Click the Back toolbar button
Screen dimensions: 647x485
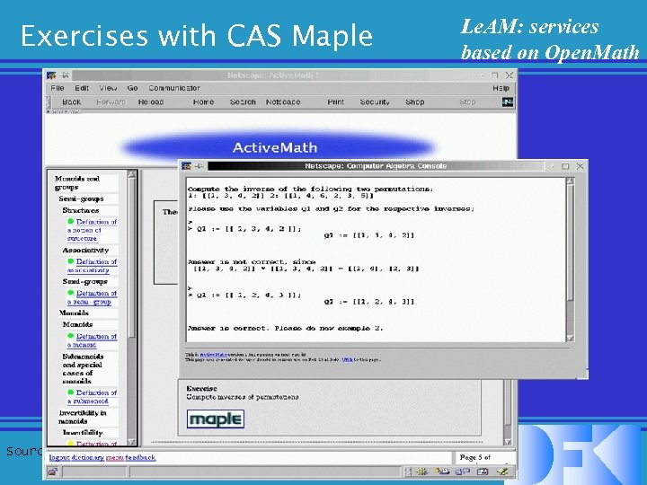pyautogui.click(x=71, y=101)
